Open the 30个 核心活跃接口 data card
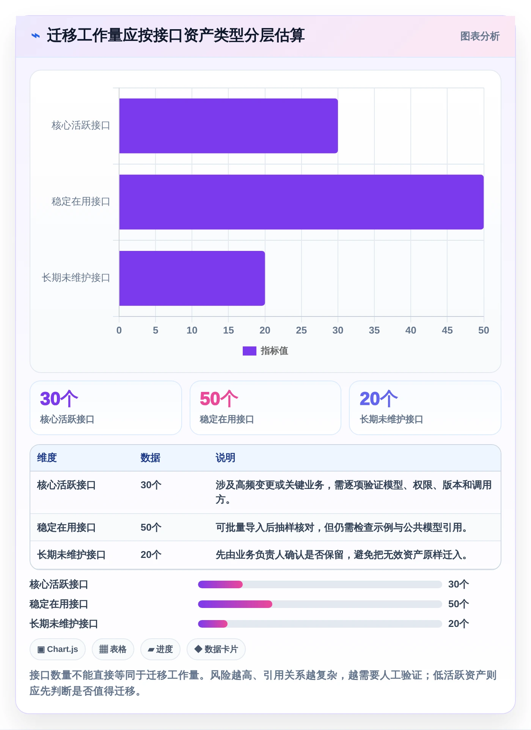This screenshot has width=531, height=730. (106, 408)
